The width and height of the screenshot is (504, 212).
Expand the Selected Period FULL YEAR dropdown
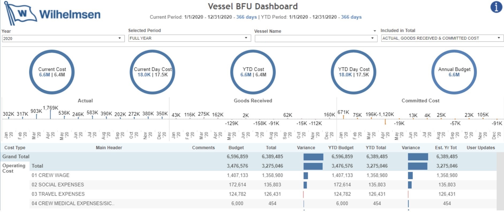pyautogui.click(x=189, y=38)
